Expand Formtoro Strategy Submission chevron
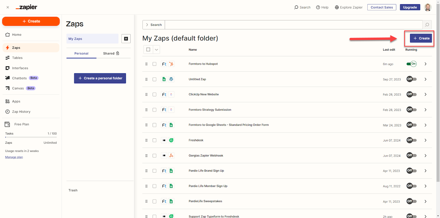This screenshot has width=440, height=218. [x=425, y=110]
